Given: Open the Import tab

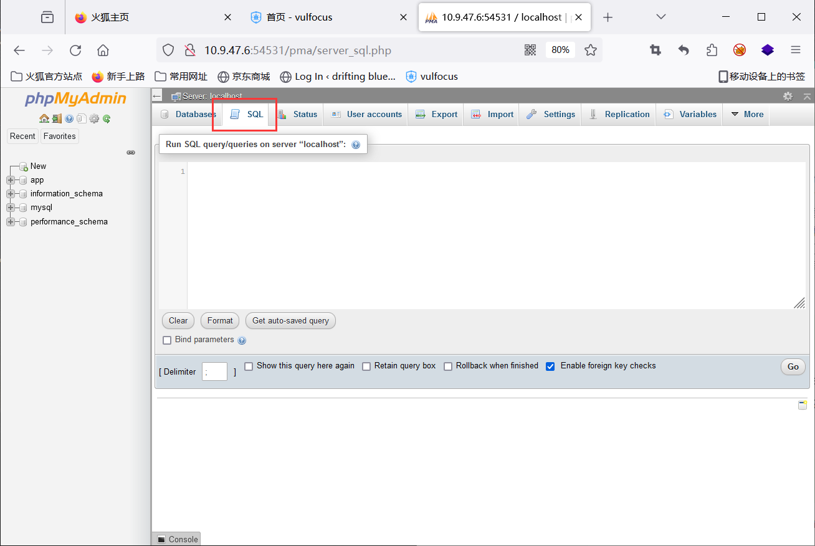Looking at the screenshot, I should click(492, 115).
